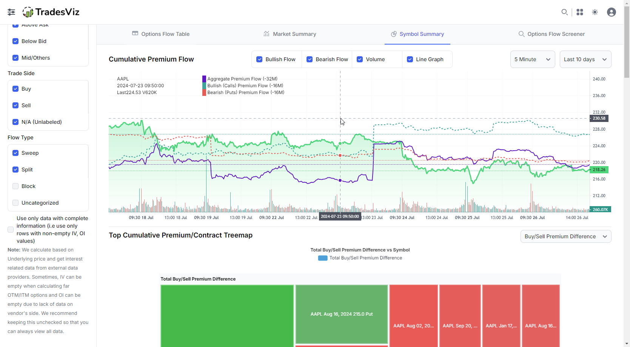Toggle the light/dark theme sun icon

[595, 12]
